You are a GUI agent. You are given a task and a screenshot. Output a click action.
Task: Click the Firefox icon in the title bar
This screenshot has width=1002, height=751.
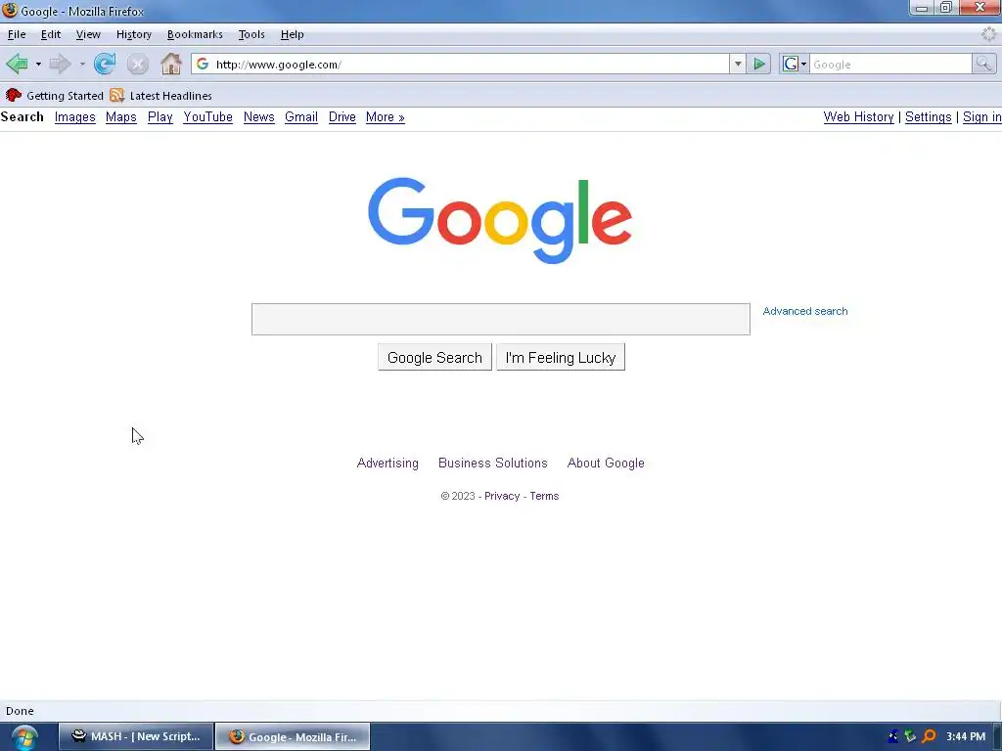[10, 11]
